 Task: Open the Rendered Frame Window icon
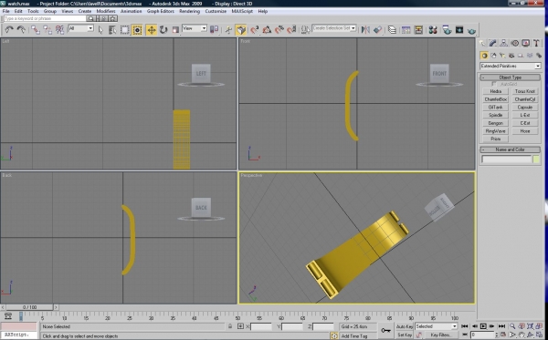pos(459,30)
